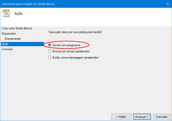Cancel the wizard with 'Cancelar' button

(161, 116)
